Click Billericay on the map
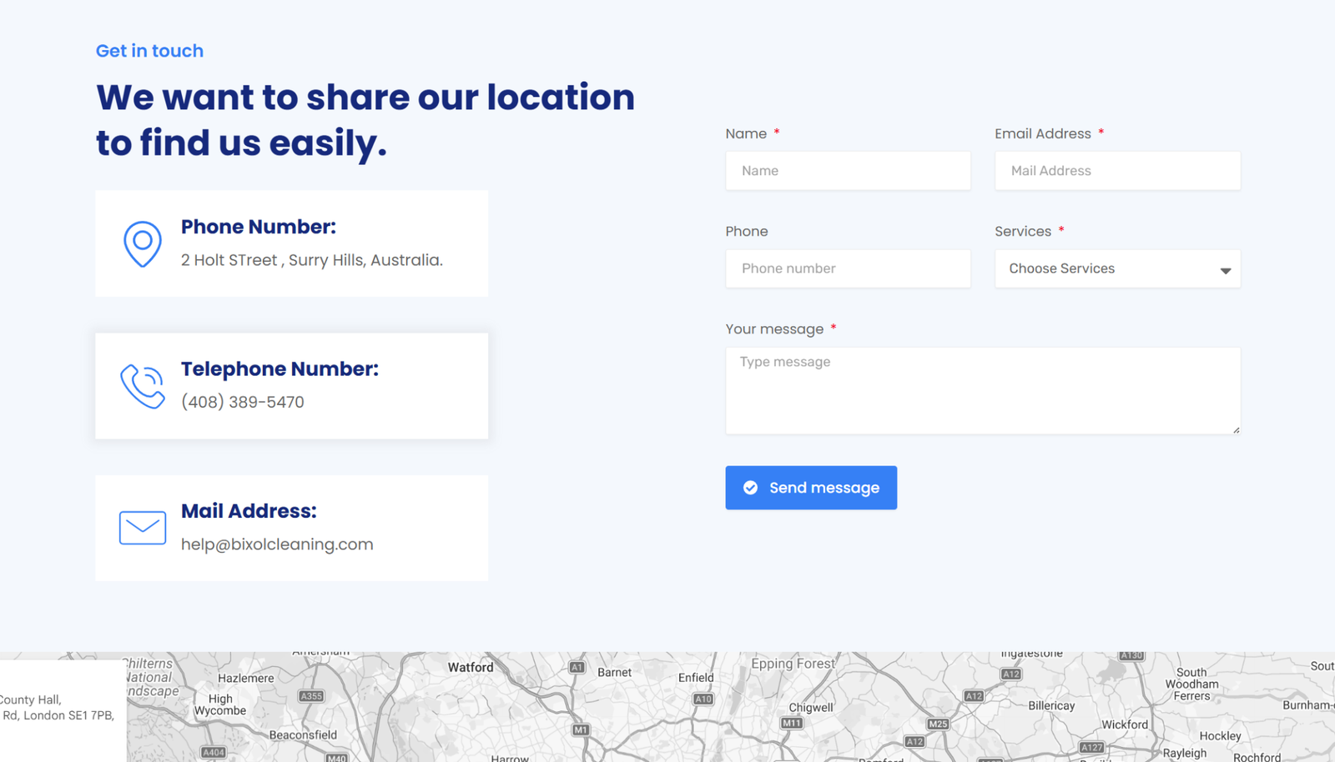The image size is (1335, 762). click(1051, 705)
